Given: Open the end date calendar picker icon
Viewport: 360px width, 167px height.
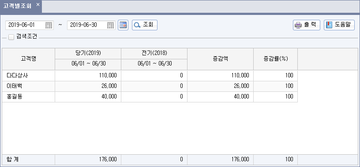Looking at the screenshot, I should tap(110, 25).
